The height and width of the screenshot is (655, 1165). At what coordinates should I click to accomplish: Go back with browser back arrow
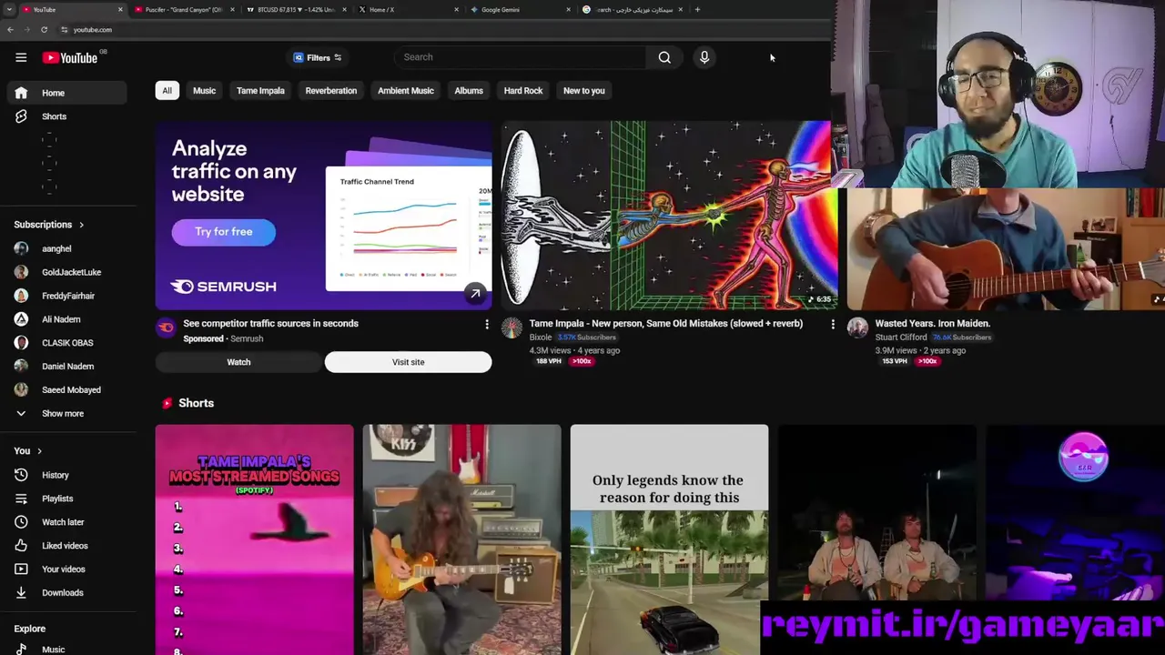(x=10, y=30)
